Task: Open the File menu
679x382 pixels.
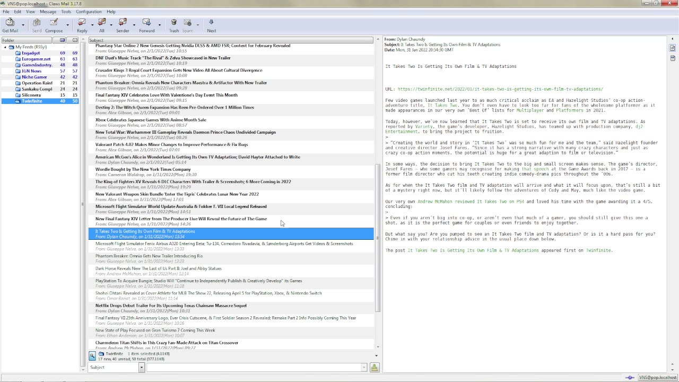Action: click(x=6, y=12)
